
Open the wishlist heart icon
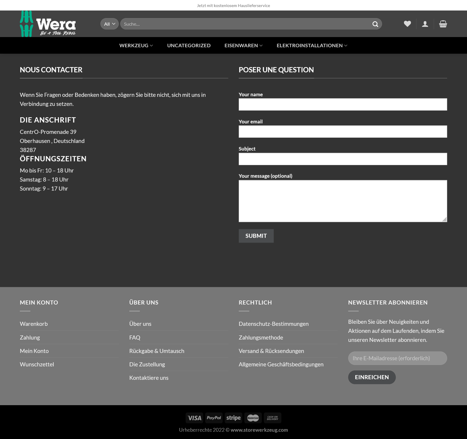[407, 24]
